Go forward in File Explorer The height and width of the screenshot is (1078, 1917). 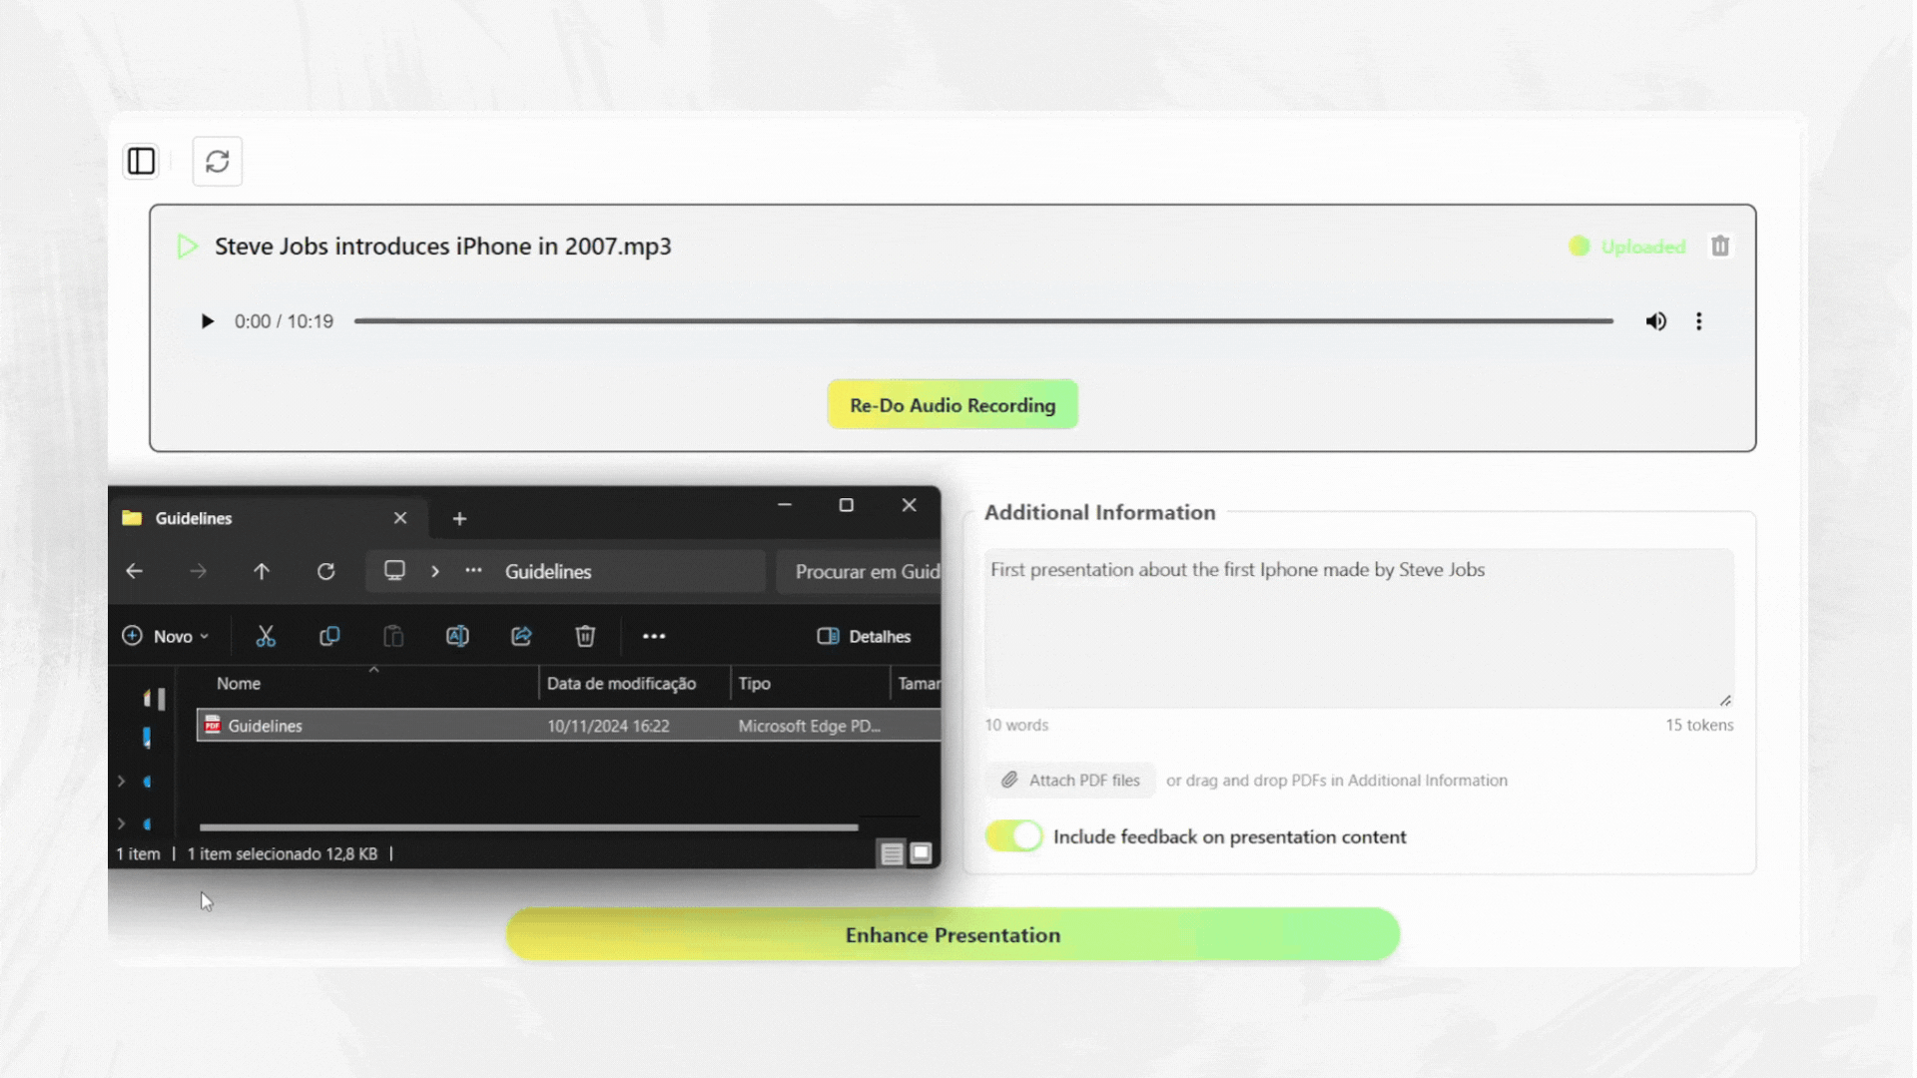tap(198, 571)
